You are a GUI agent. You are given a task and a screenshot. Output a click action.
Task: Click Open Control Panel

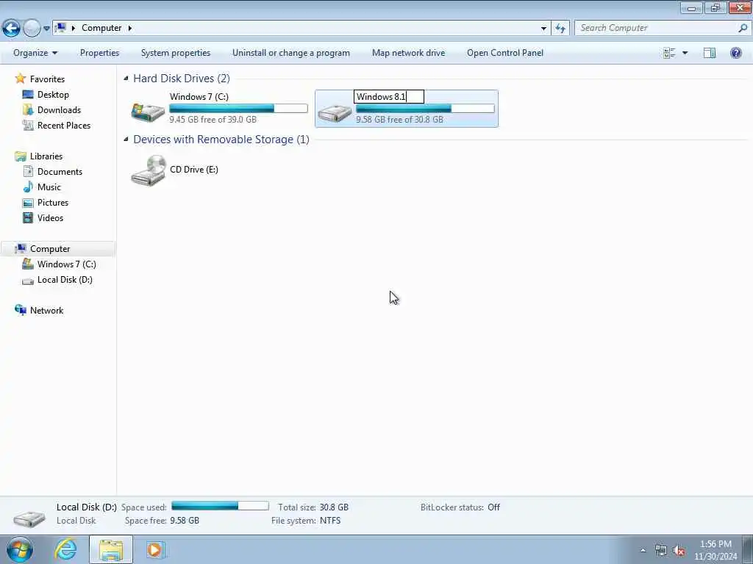[504, 53]
